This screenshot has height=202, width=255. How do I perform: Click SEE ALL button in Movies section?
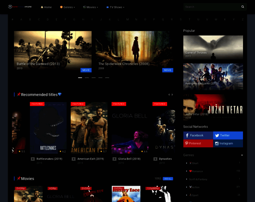pyautogui.click(x=168, y=179)
